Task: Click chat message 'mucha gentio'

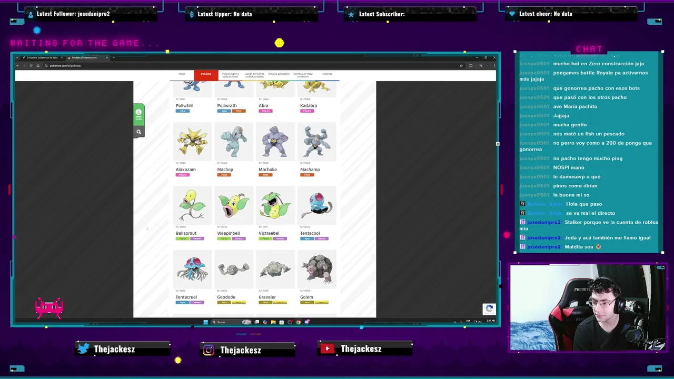Action: tap(570, 125)
